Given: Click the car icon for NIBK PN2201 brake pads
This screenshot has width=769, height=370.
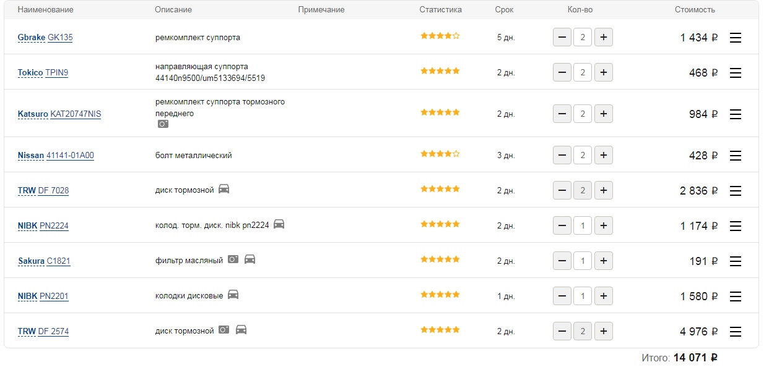Looking at the screenshot, I should 233,295.
